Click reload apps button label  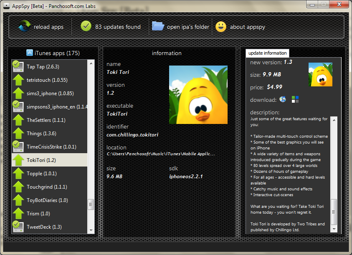coord(48,27)
